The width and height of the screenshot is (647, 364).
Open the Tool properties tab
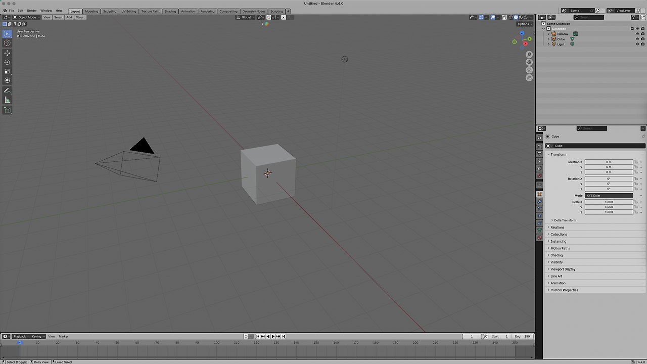pyautogui.click(x=539, y=137)
